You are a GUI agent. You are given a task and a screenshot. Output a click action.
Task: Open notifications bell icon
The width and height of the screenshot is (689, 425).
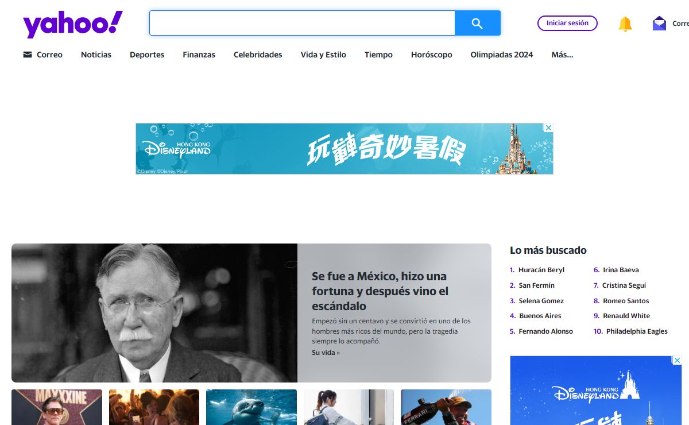(x=625, y=24)
